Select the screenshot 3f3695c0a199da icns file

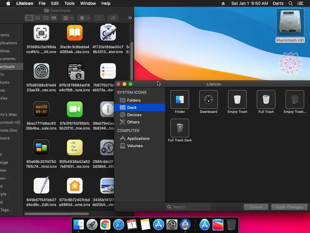[41, 33]
